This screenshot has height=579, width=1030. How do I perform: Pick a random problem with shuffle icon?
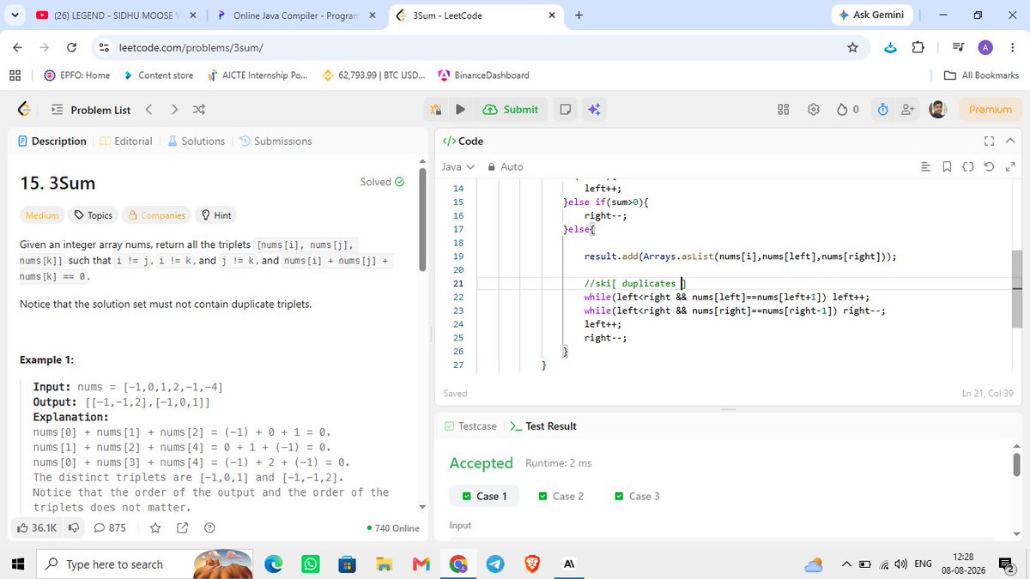[x=199, y=110]
